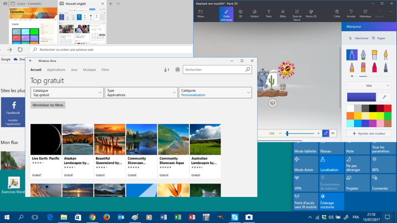The height and width of the screenshot is (223, 397).
Task: Show hidden system tray icons
Action: click(x=310, y=217)
